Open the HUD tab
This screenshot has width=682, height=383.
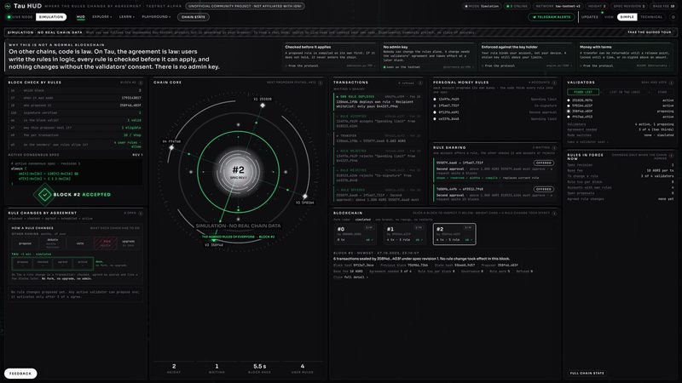80,17
